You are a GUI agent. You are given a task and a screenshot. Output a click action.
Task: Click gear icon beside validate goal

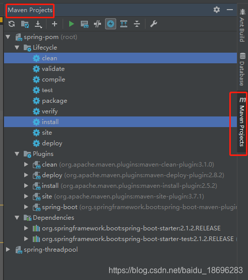(x=36, y=69)
